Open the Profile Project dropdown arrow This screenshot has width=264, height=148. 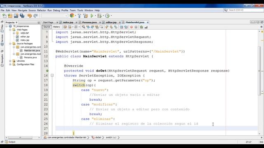tap(111, 16)
